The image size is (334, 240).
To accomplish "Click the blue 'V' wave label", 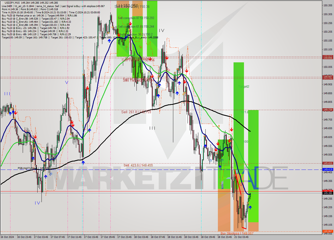I will tap(67, 82).
